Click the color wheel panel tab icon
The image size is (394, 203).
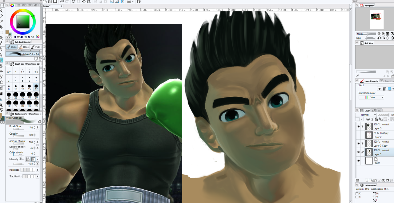tap(12, 5)
